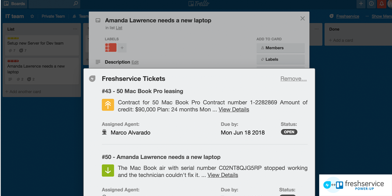Click the Freshservice Tickets lightning icon
Image resolution: width=392 pixels, height=196 pixels.
click(x=92, y=79)
